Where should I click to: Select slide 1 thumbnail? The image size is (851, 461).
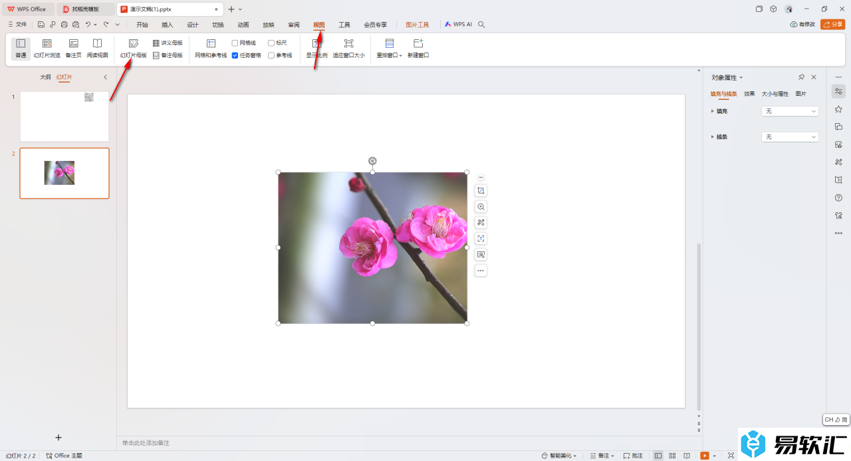(64, 116)
